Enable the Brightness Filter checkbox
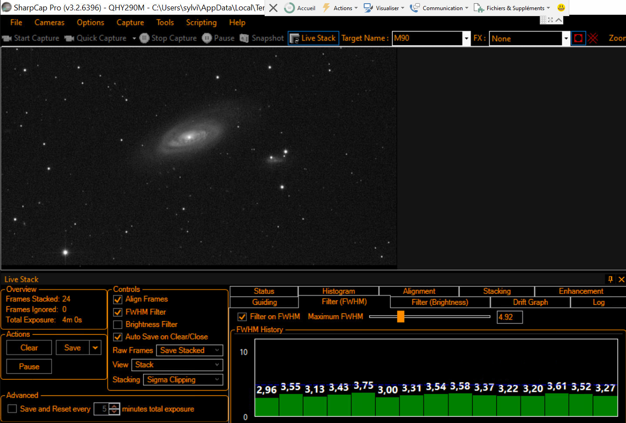626x423 pixels. point(118,325)
